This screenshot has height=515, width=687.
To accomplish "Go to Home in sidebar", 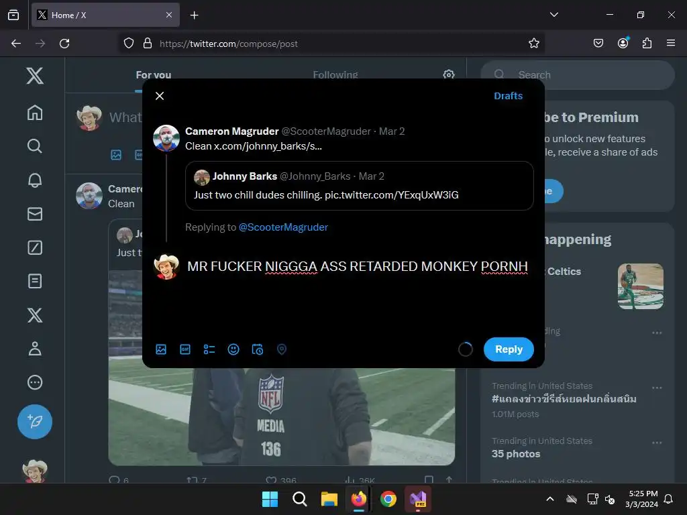I will coord(35,113).
